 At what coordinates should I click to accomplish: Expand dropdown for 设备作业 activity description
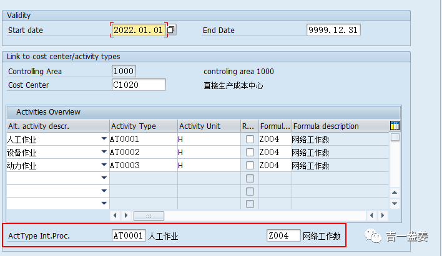pyautogui.click(x=104, y=151)
